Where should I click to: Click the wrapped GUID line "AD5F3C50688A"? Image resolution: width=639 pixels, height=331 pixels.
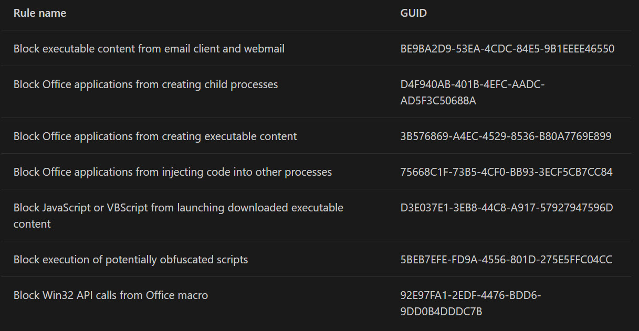click(438, 101)
